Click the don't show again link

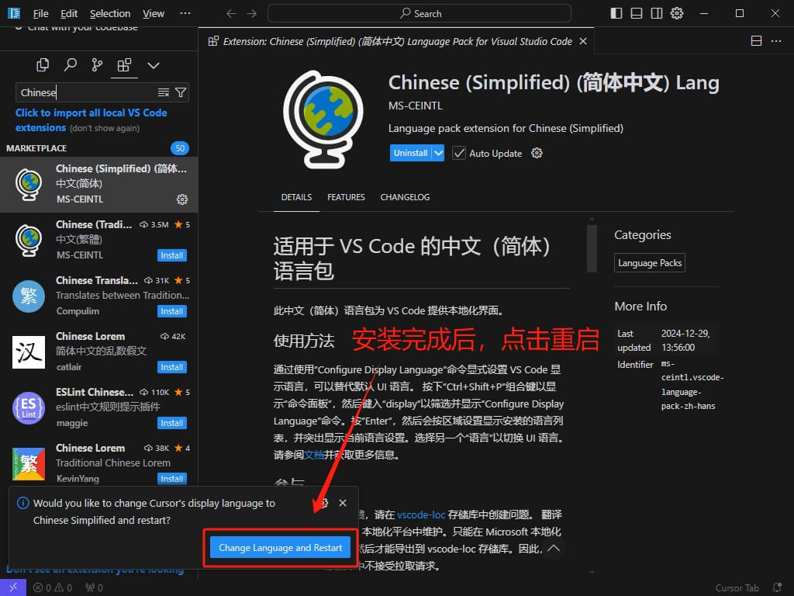[x=105, y=128]
